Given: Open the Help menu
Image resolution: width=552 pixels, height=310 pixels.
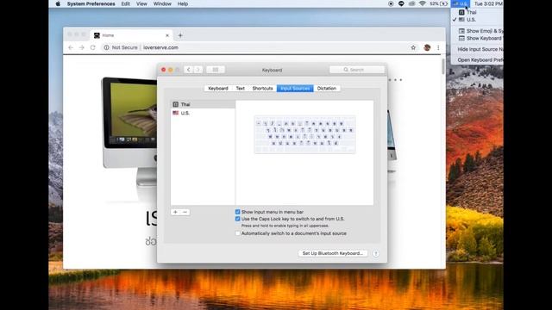Looking at the screenshot, I should [x=183, y=3].
